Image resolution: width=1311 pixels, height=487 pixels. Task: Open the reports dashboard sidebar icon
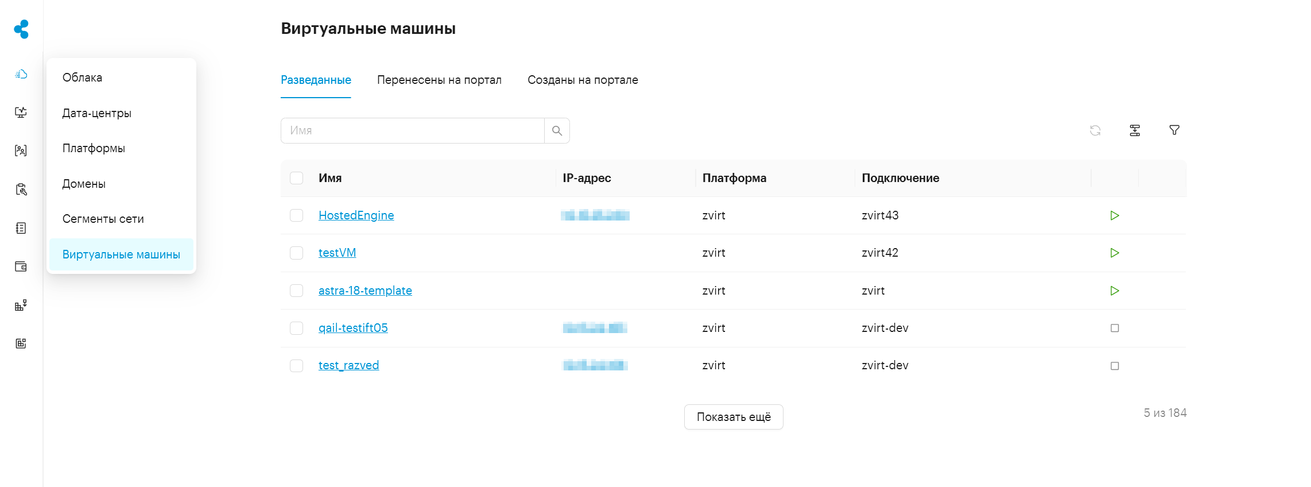coord(21,343)
